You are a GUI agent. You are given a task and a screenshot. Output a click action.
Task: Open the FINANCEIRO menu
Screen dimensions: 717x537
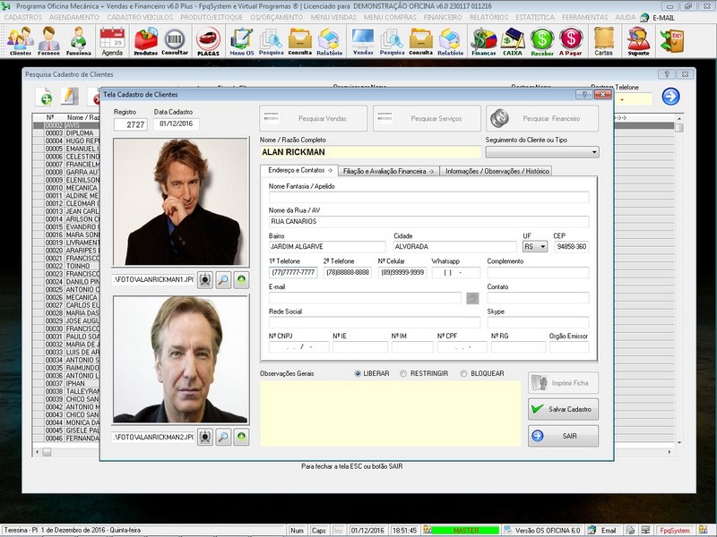click(x=443, y=17)
